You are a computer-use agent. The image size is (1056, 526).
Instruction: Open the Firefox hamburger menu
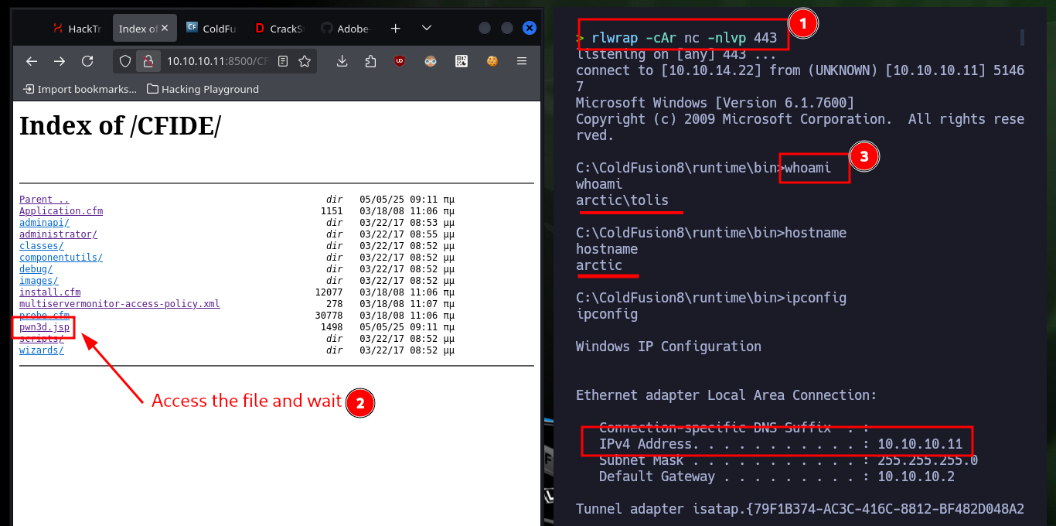[x=522, y=61]
